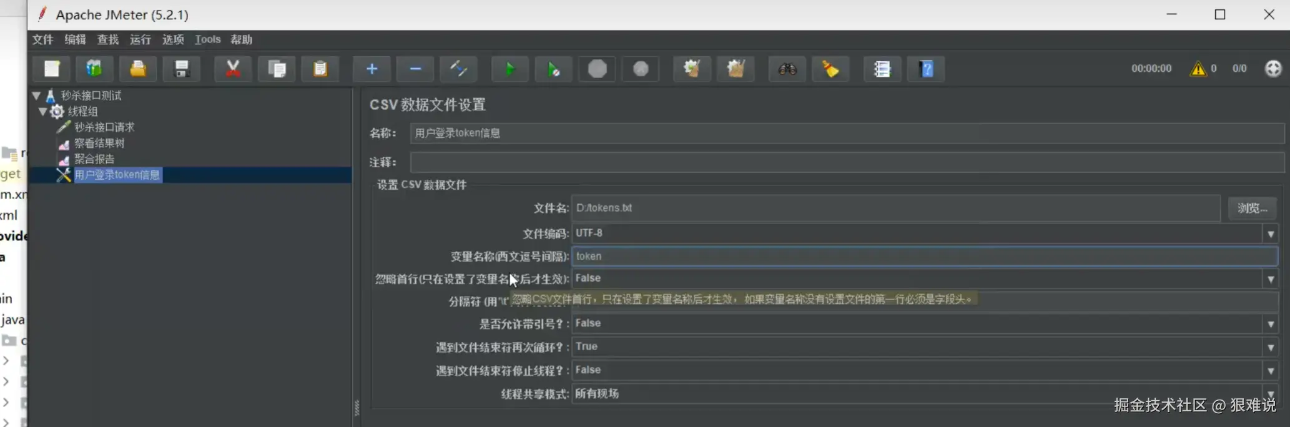Collapse the 秒杀接口测试 test plan node
The height and width of the screenshot is (427, 1290).
coord(36,96)
